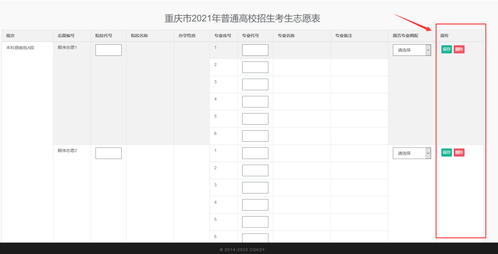Image resolution: width=498 pixels, height=254 pixels.
Task: Focus 专业代号 field 6 of 顺序志愿1
Action: tap(255, 136)
